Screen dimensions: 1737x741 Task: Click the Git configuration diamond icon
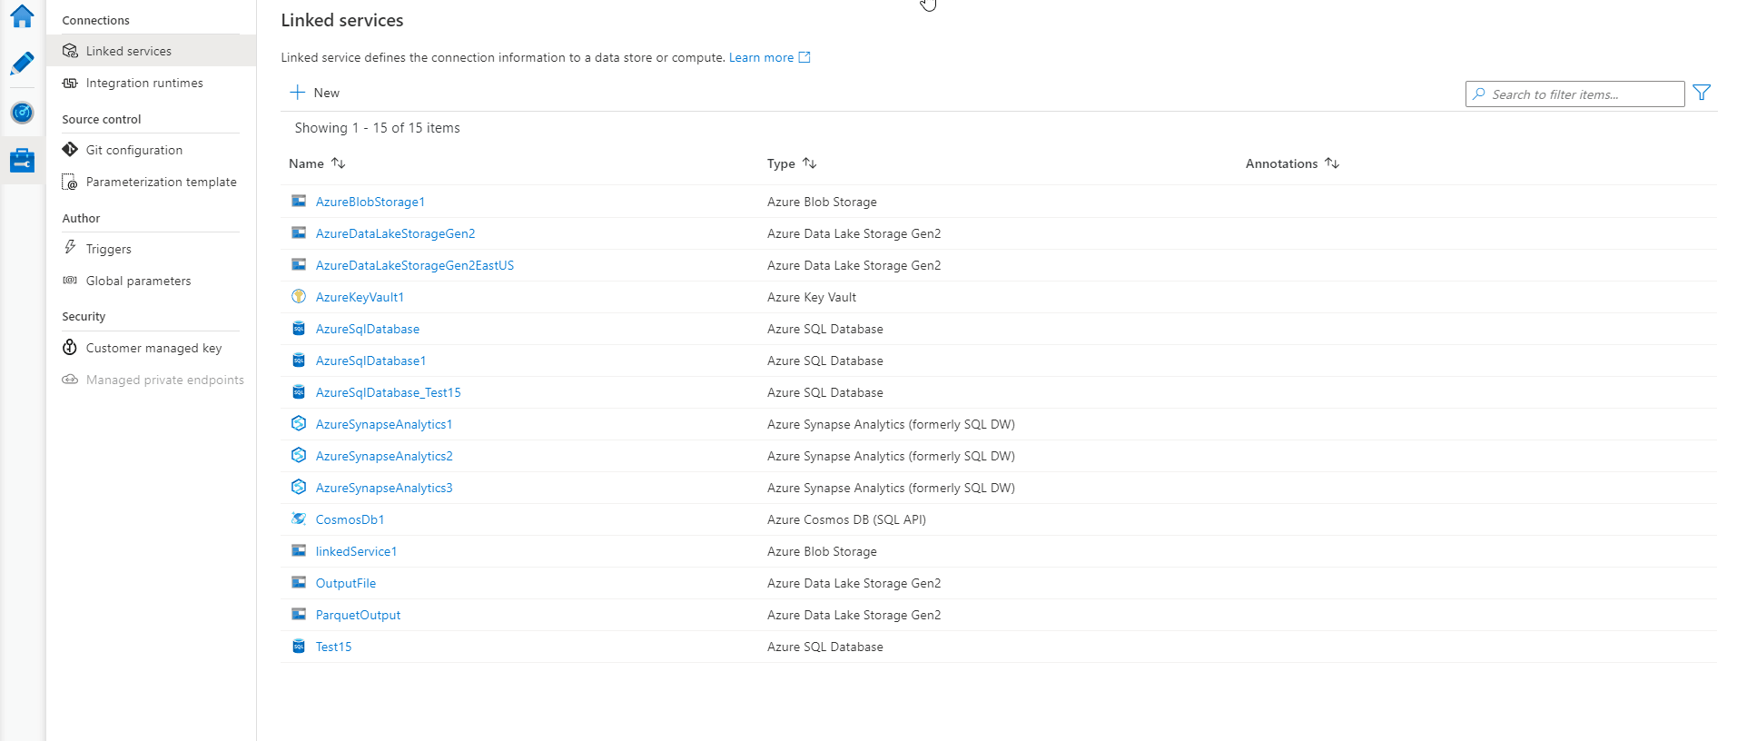pyautogui.click(x=70, y=149)
